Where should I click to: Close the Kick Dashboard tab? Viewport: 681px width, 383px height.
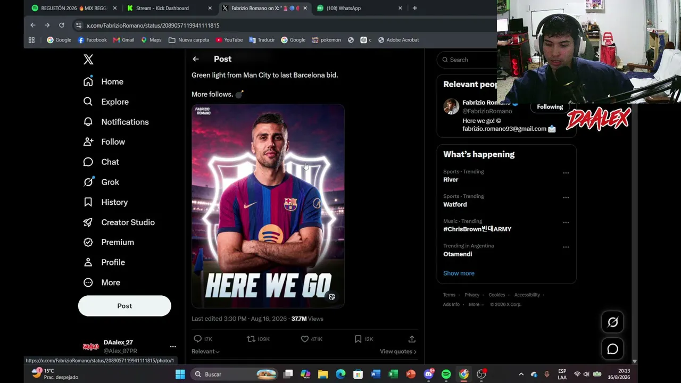tap(210, 8)
